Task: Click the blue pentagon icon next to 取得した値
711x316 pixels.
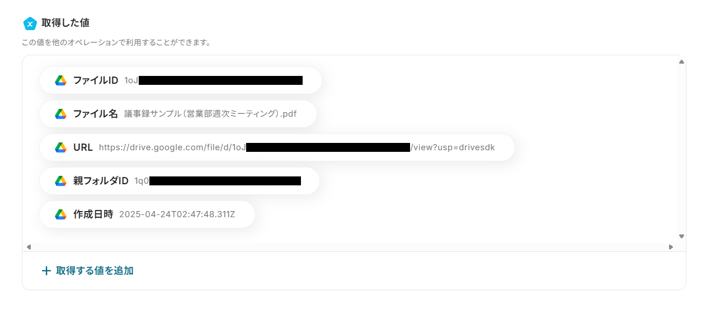Action: (x=30, y=23)
